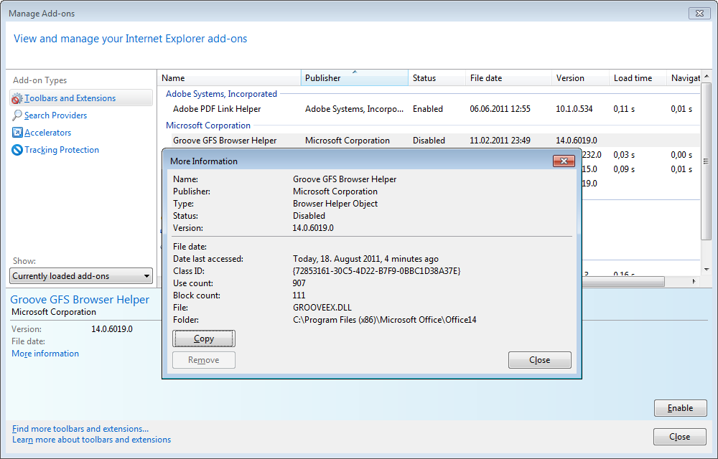
Task: Click Use count value 907
Action: pos(299,283)
